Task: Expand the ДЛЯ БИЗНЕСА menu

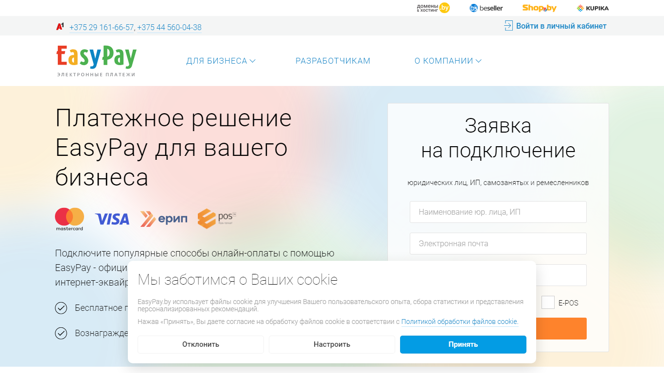Action: pos(221,61)
